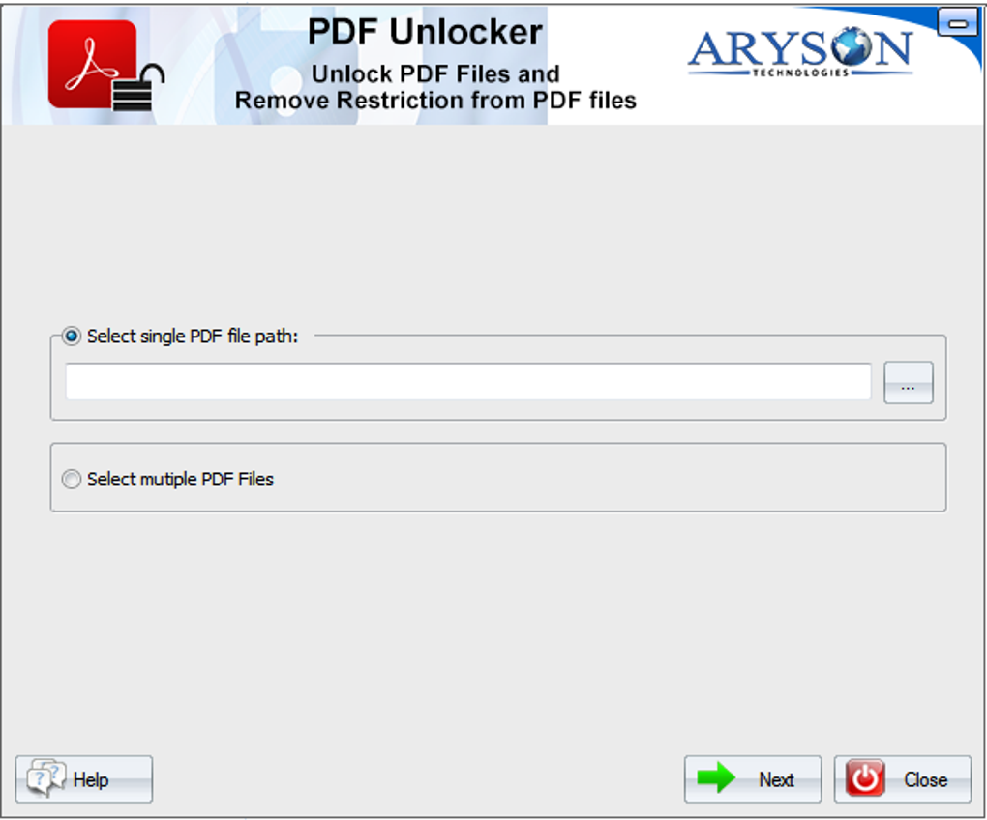
Task: Click the PDF Unlocker title text
Action: [425, 32]
